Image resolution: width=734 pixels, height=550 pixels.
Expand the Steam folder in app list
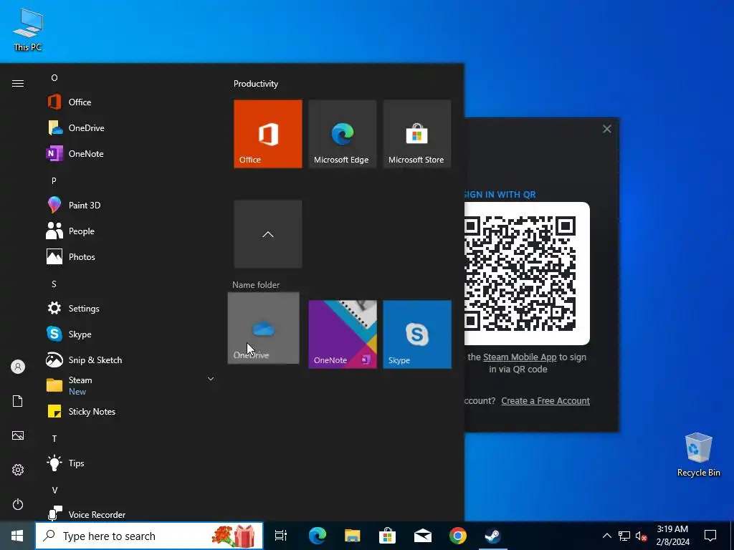211,379
